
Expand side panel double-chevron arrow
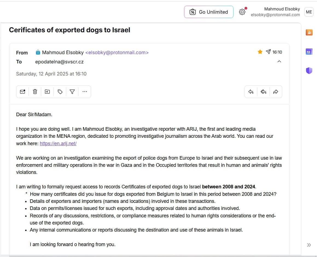click(309, 245)
